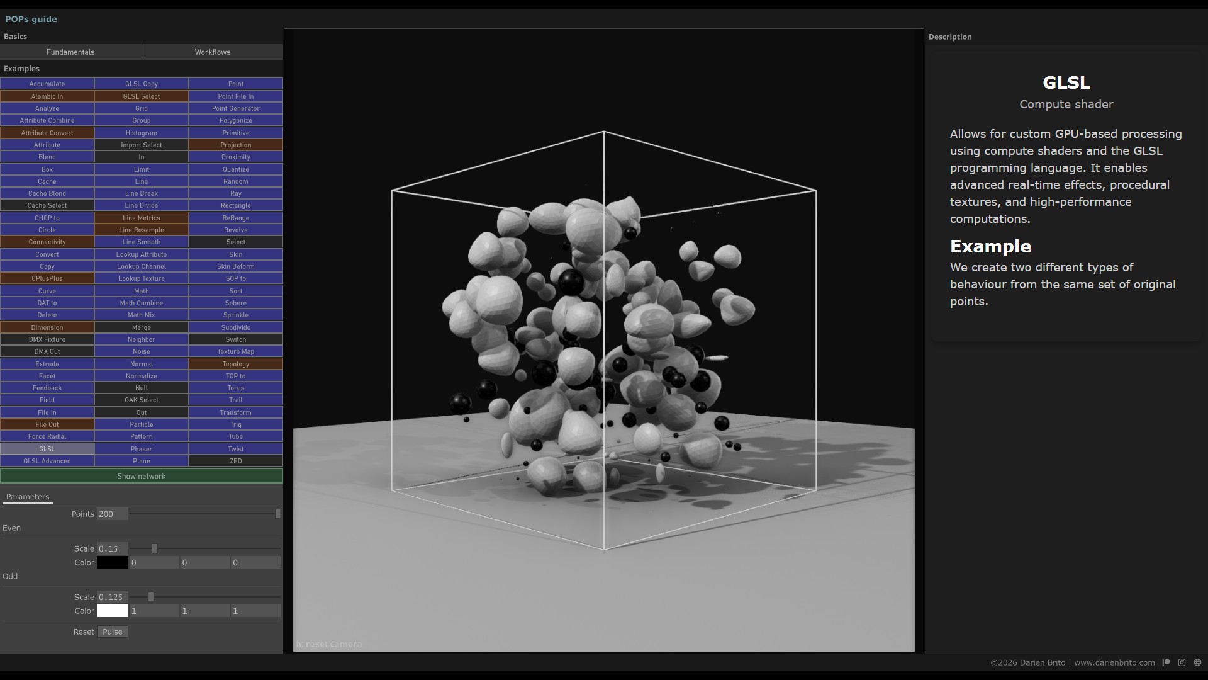The image size is (1208, 680).
Task: Click the Odd white color swatch
Action: [113, 611]
